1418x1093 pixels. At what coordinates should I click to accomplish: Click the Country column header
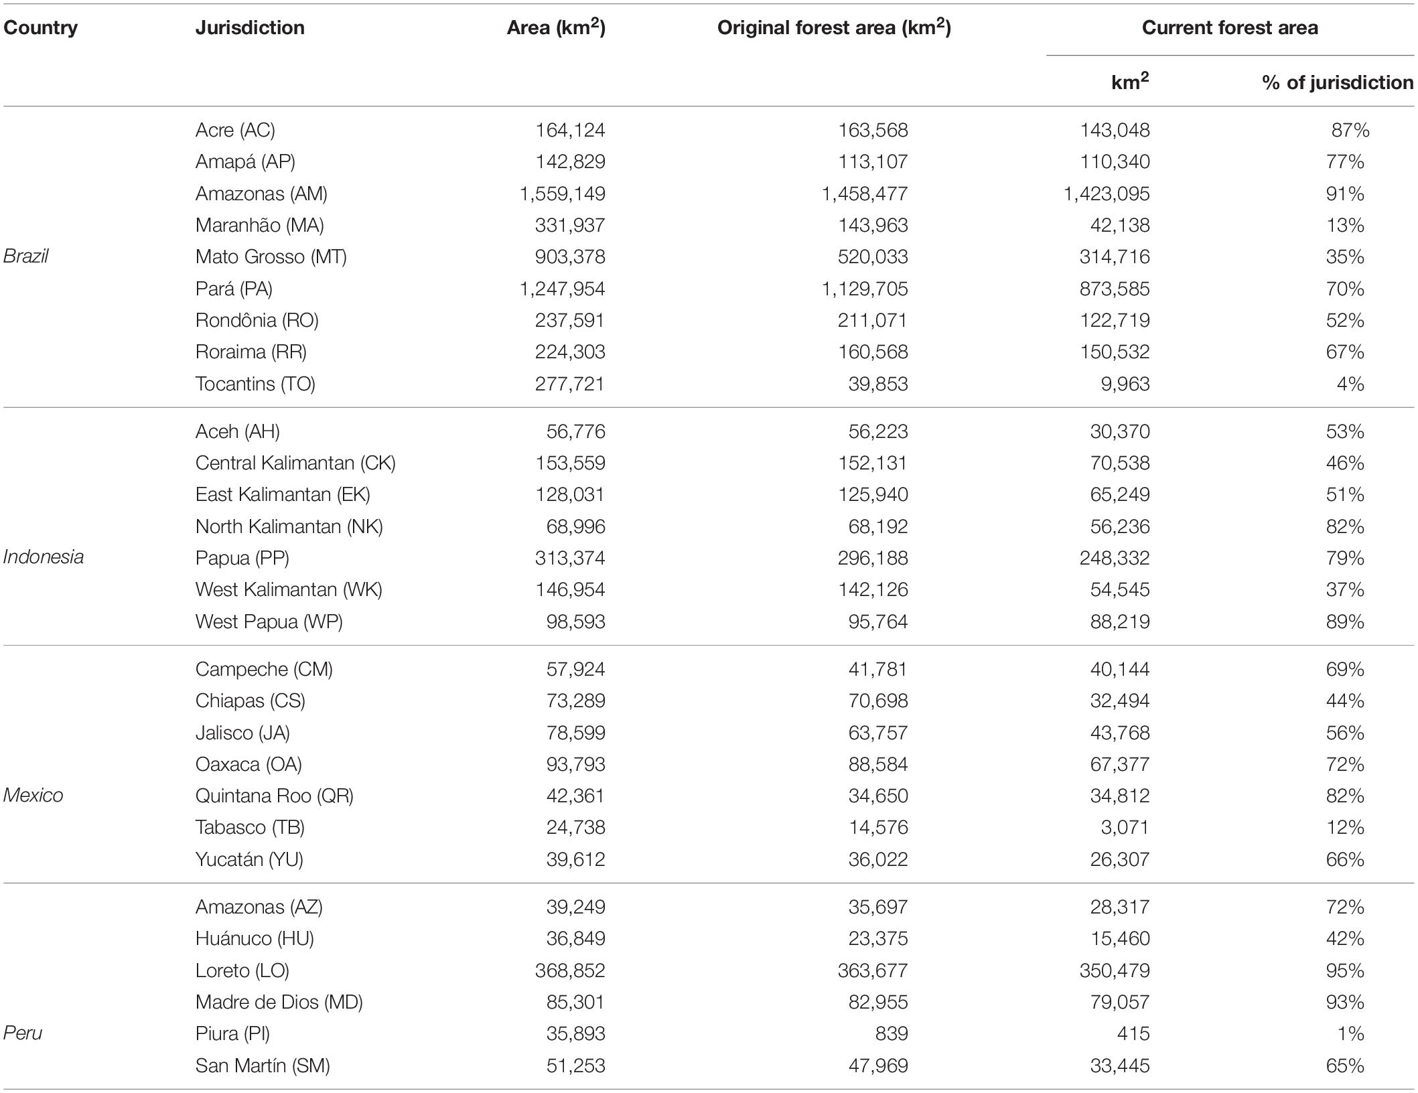point(40,27)
